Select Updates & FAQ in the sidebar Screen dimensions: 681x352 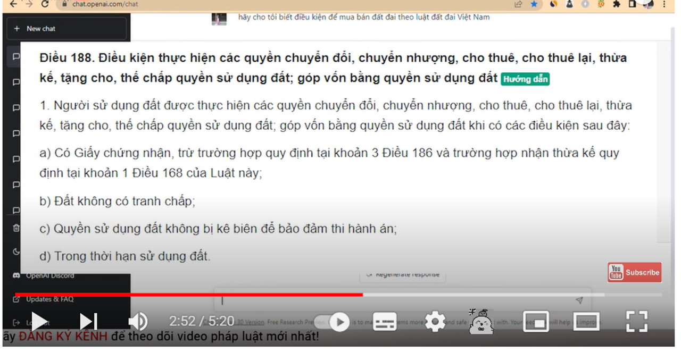(x=46, y=299)
